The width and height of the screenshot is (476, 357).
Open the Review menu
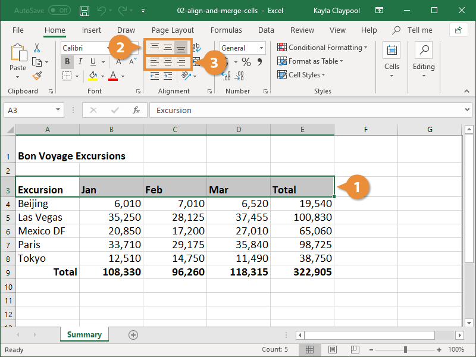(302, 30)
